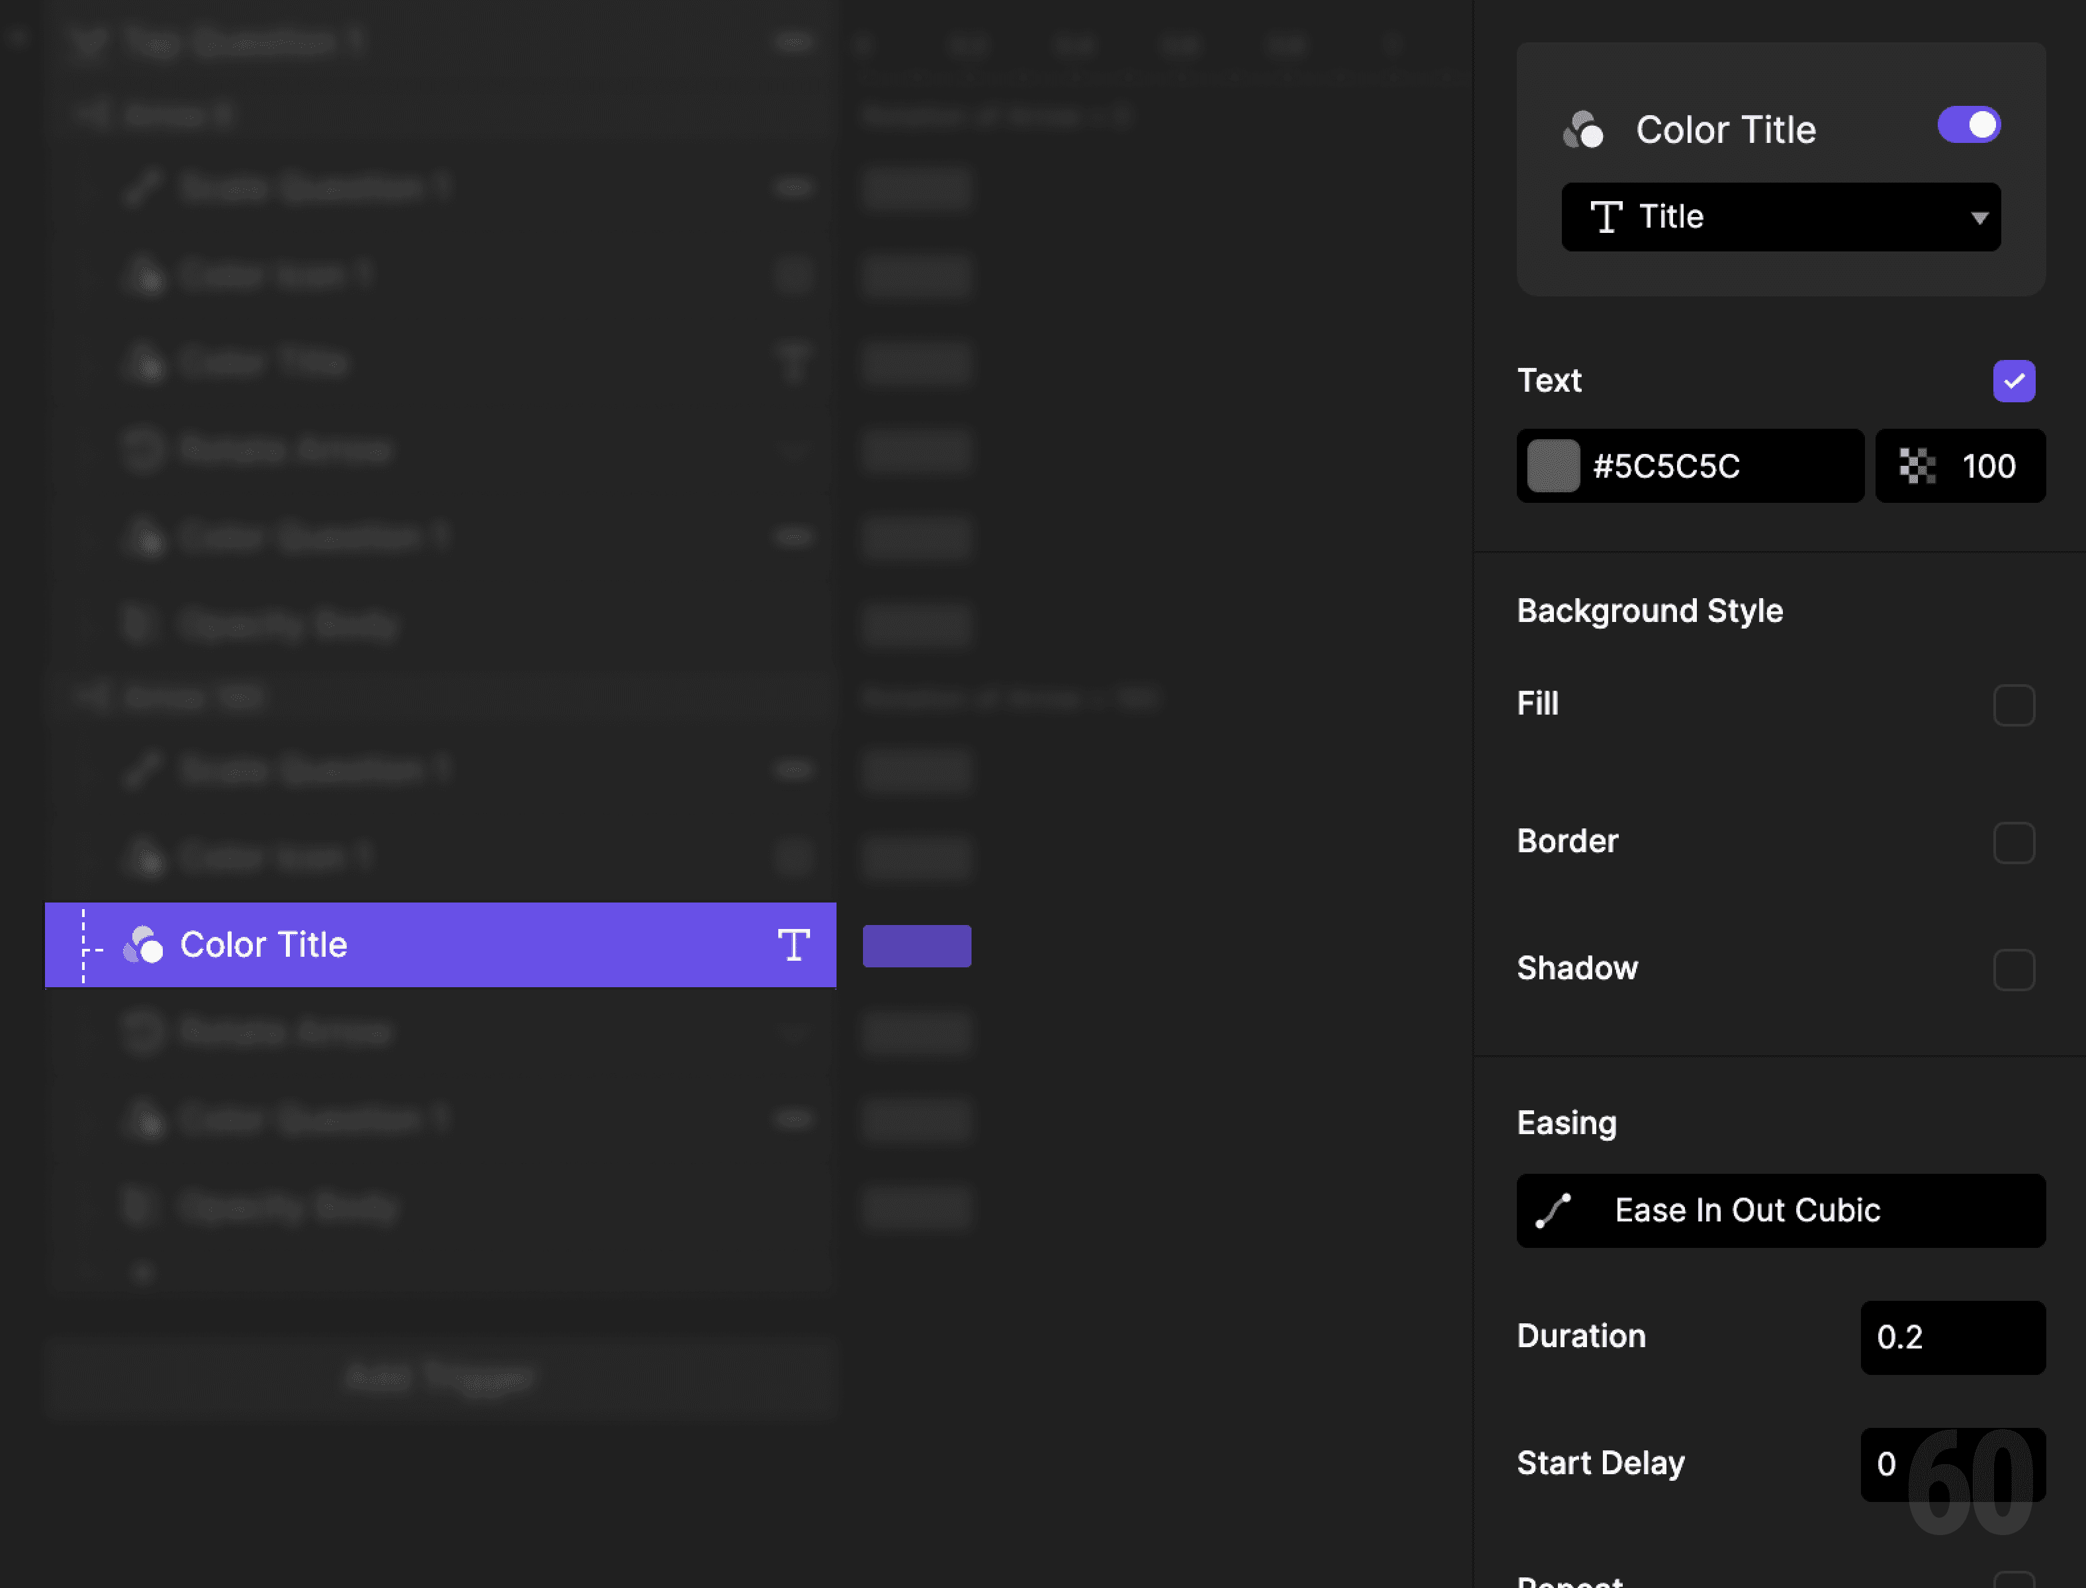The height and width of the screenshot is (1588, 2086).
Task: Enable the Border background style
Action: click(2015, 843)
